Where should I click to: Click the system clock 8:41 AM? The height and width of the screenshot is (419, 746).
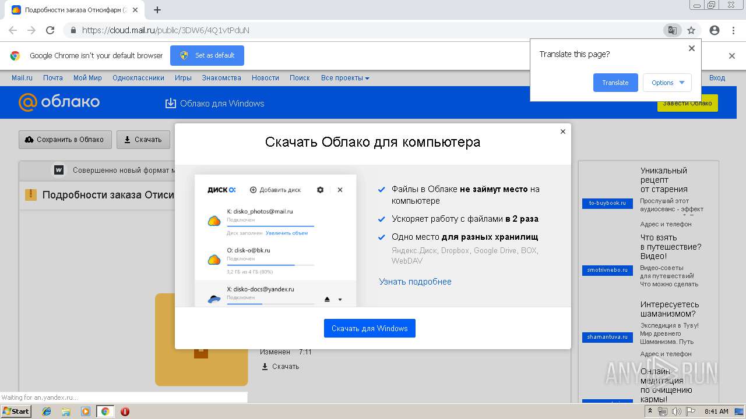click(x=717, y=411)
